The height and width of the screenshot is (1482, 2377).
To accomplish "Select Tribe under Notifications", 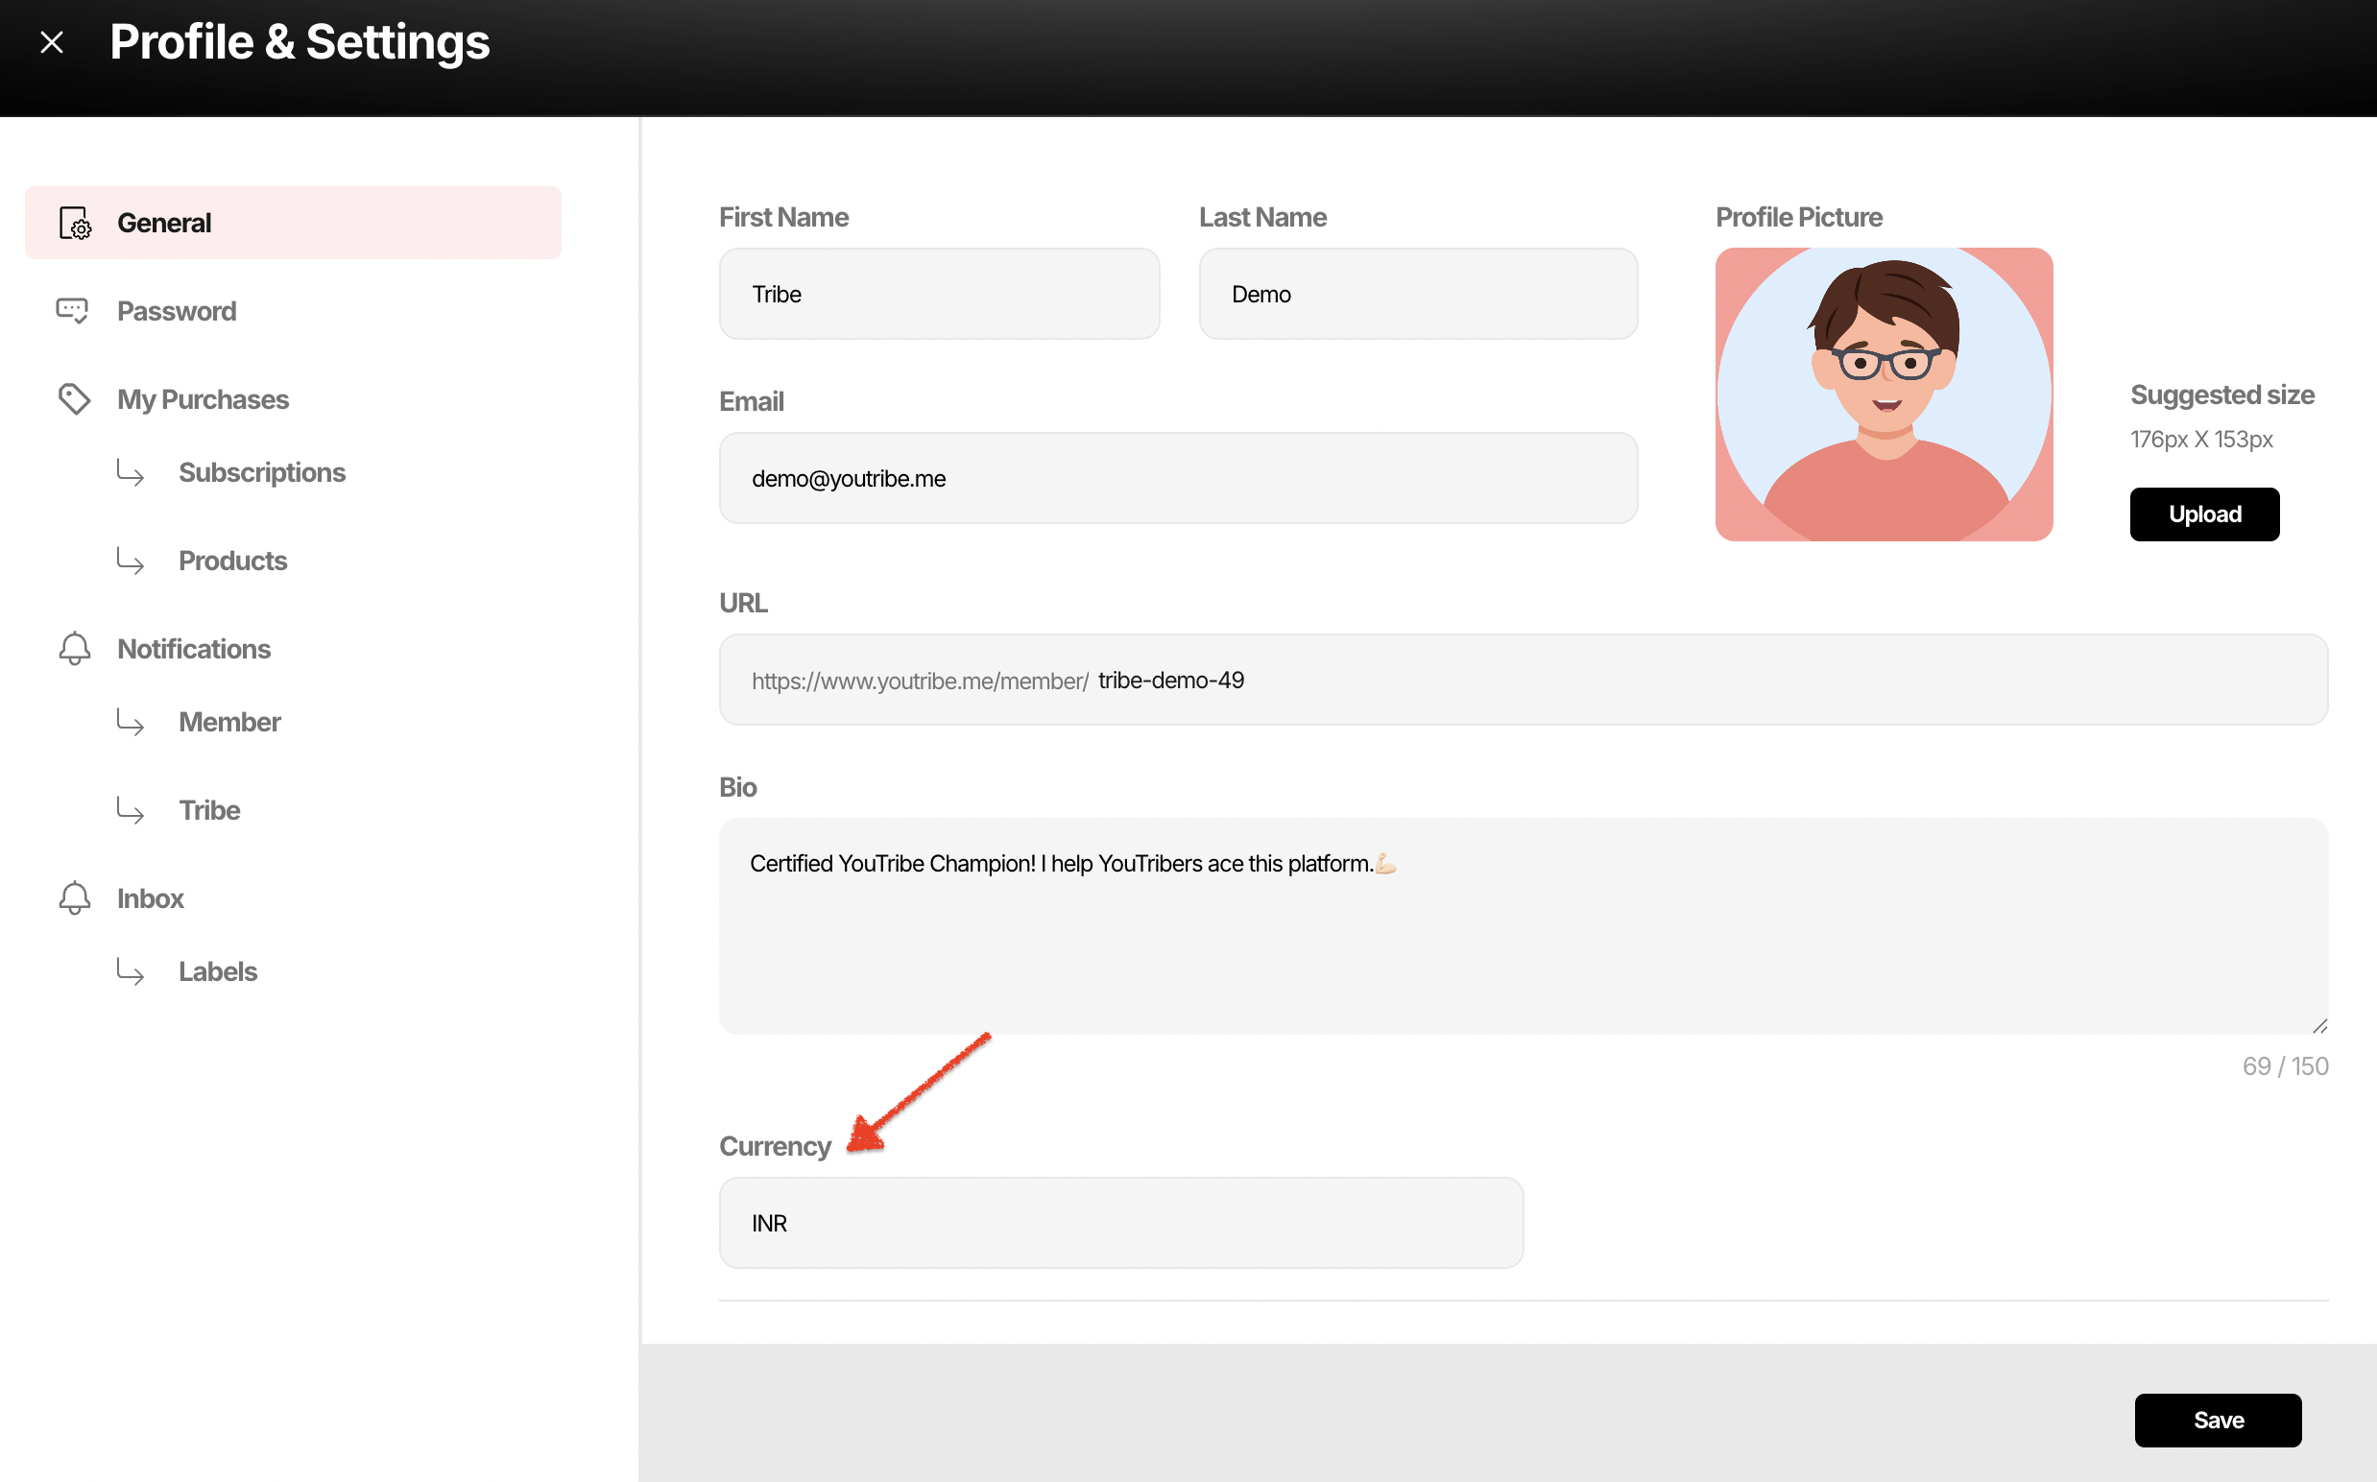I will [x=208, y=811].
